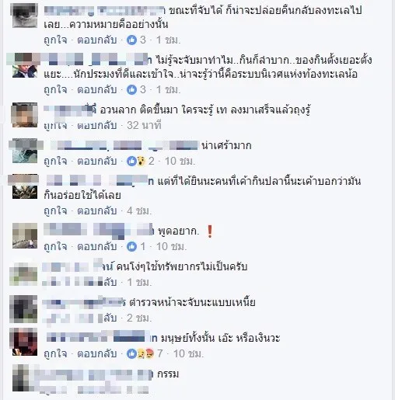Click the red exclamation mark emoji

(x=210, y=231)
